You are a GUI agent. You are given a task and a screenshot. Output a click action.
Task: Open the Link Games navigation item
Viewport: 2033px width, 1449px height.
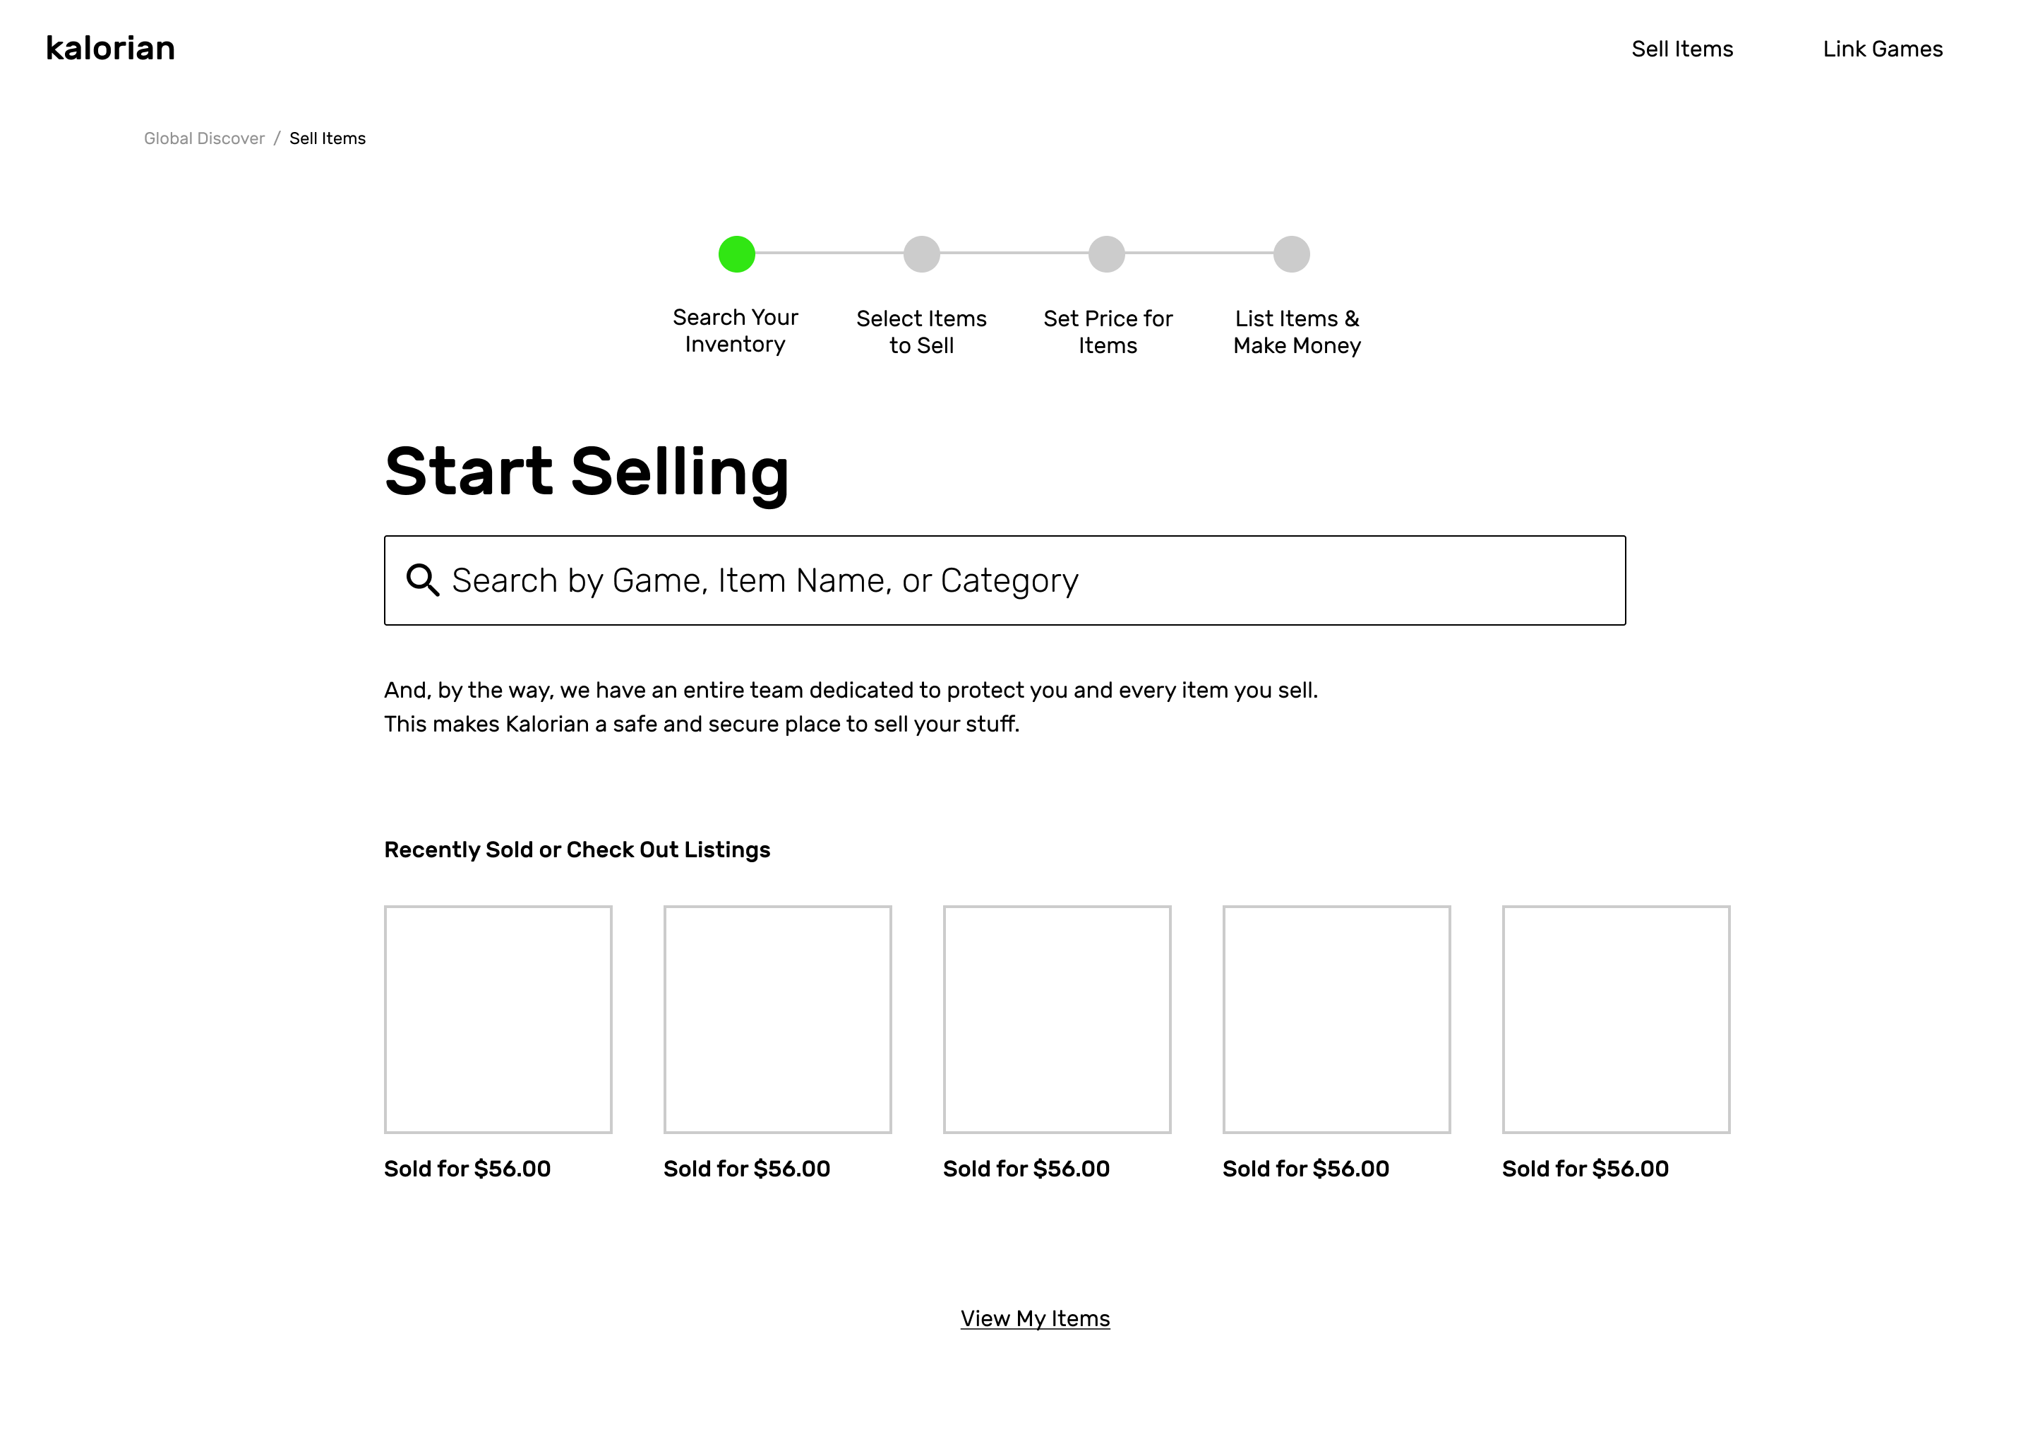pyautogui.click(x=1883, y=49)
